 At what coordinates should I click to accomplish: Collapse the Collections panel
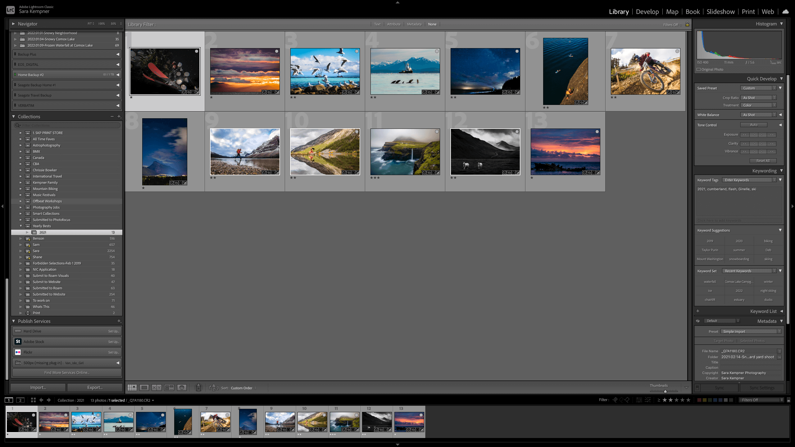click(14, 117)
